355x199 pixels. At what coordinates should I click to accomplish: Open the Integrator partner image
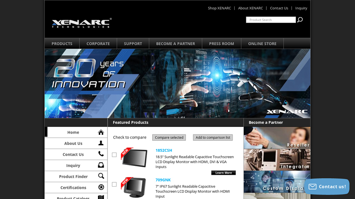pyautogui.click(x=277, y=160)
